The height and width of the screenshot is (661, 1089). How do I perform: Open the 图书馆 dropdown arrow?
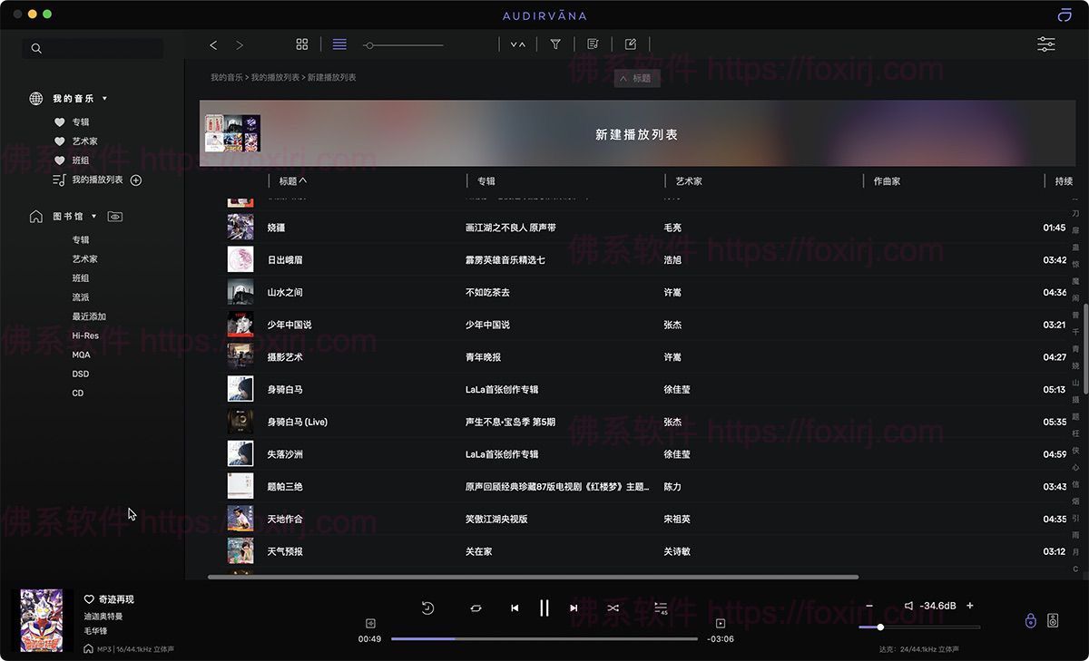[x=93, y=216]
